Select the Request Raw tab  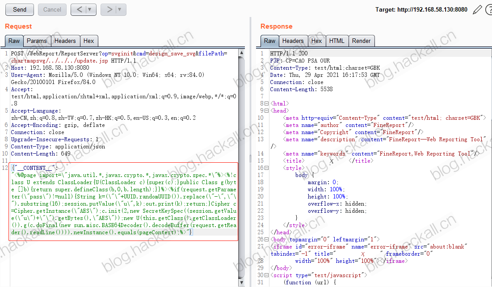click(14, 41)
